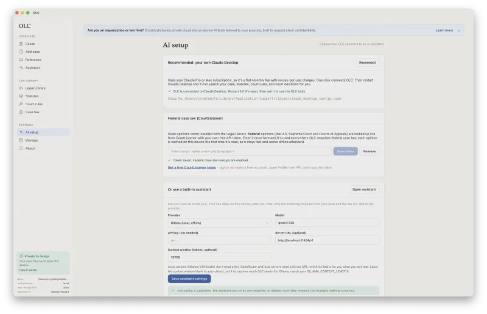
Task: Click 'Recommended: your own Claude Desktop' heading
Action: click(203, 63)
